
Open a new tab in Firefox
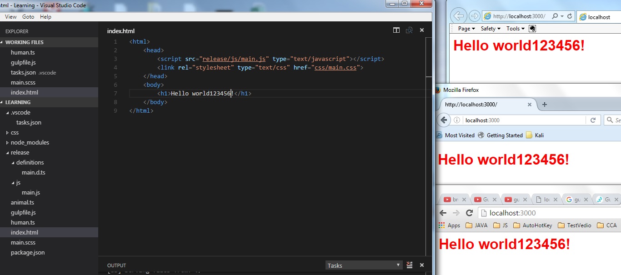(545, 105)
